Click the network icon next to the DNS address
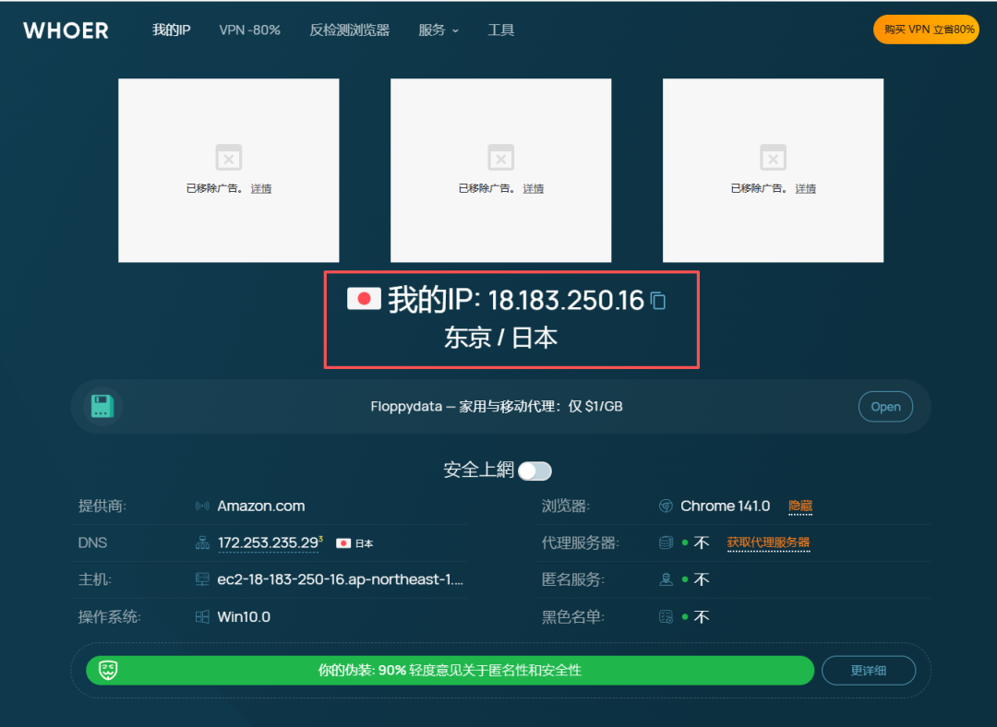The width and height of the screenshot is (997, 727). click(x=202, y=543)
